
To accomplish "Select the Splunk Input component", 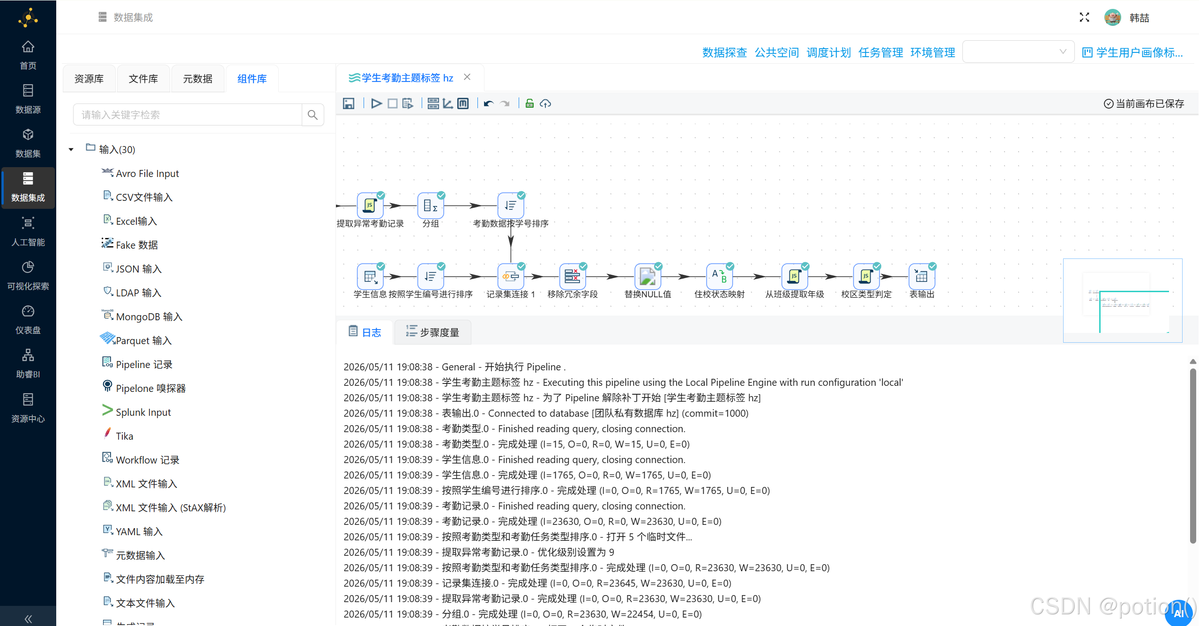I will (136, 412).
